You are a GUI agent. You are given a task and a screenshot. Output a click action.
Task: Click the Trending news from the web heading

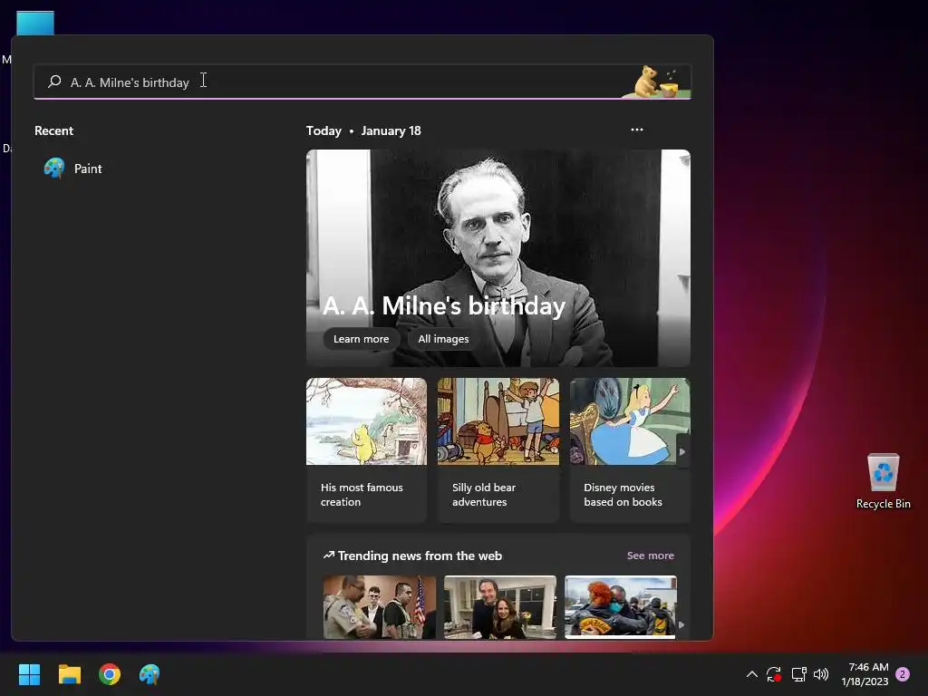(420, 556)
